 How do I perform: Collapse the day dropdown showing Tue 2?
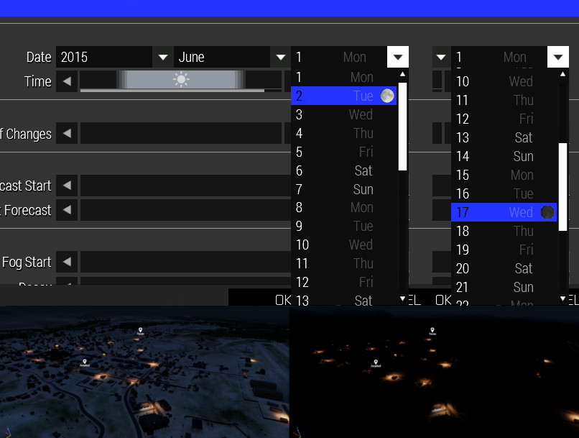click(397, 58)
